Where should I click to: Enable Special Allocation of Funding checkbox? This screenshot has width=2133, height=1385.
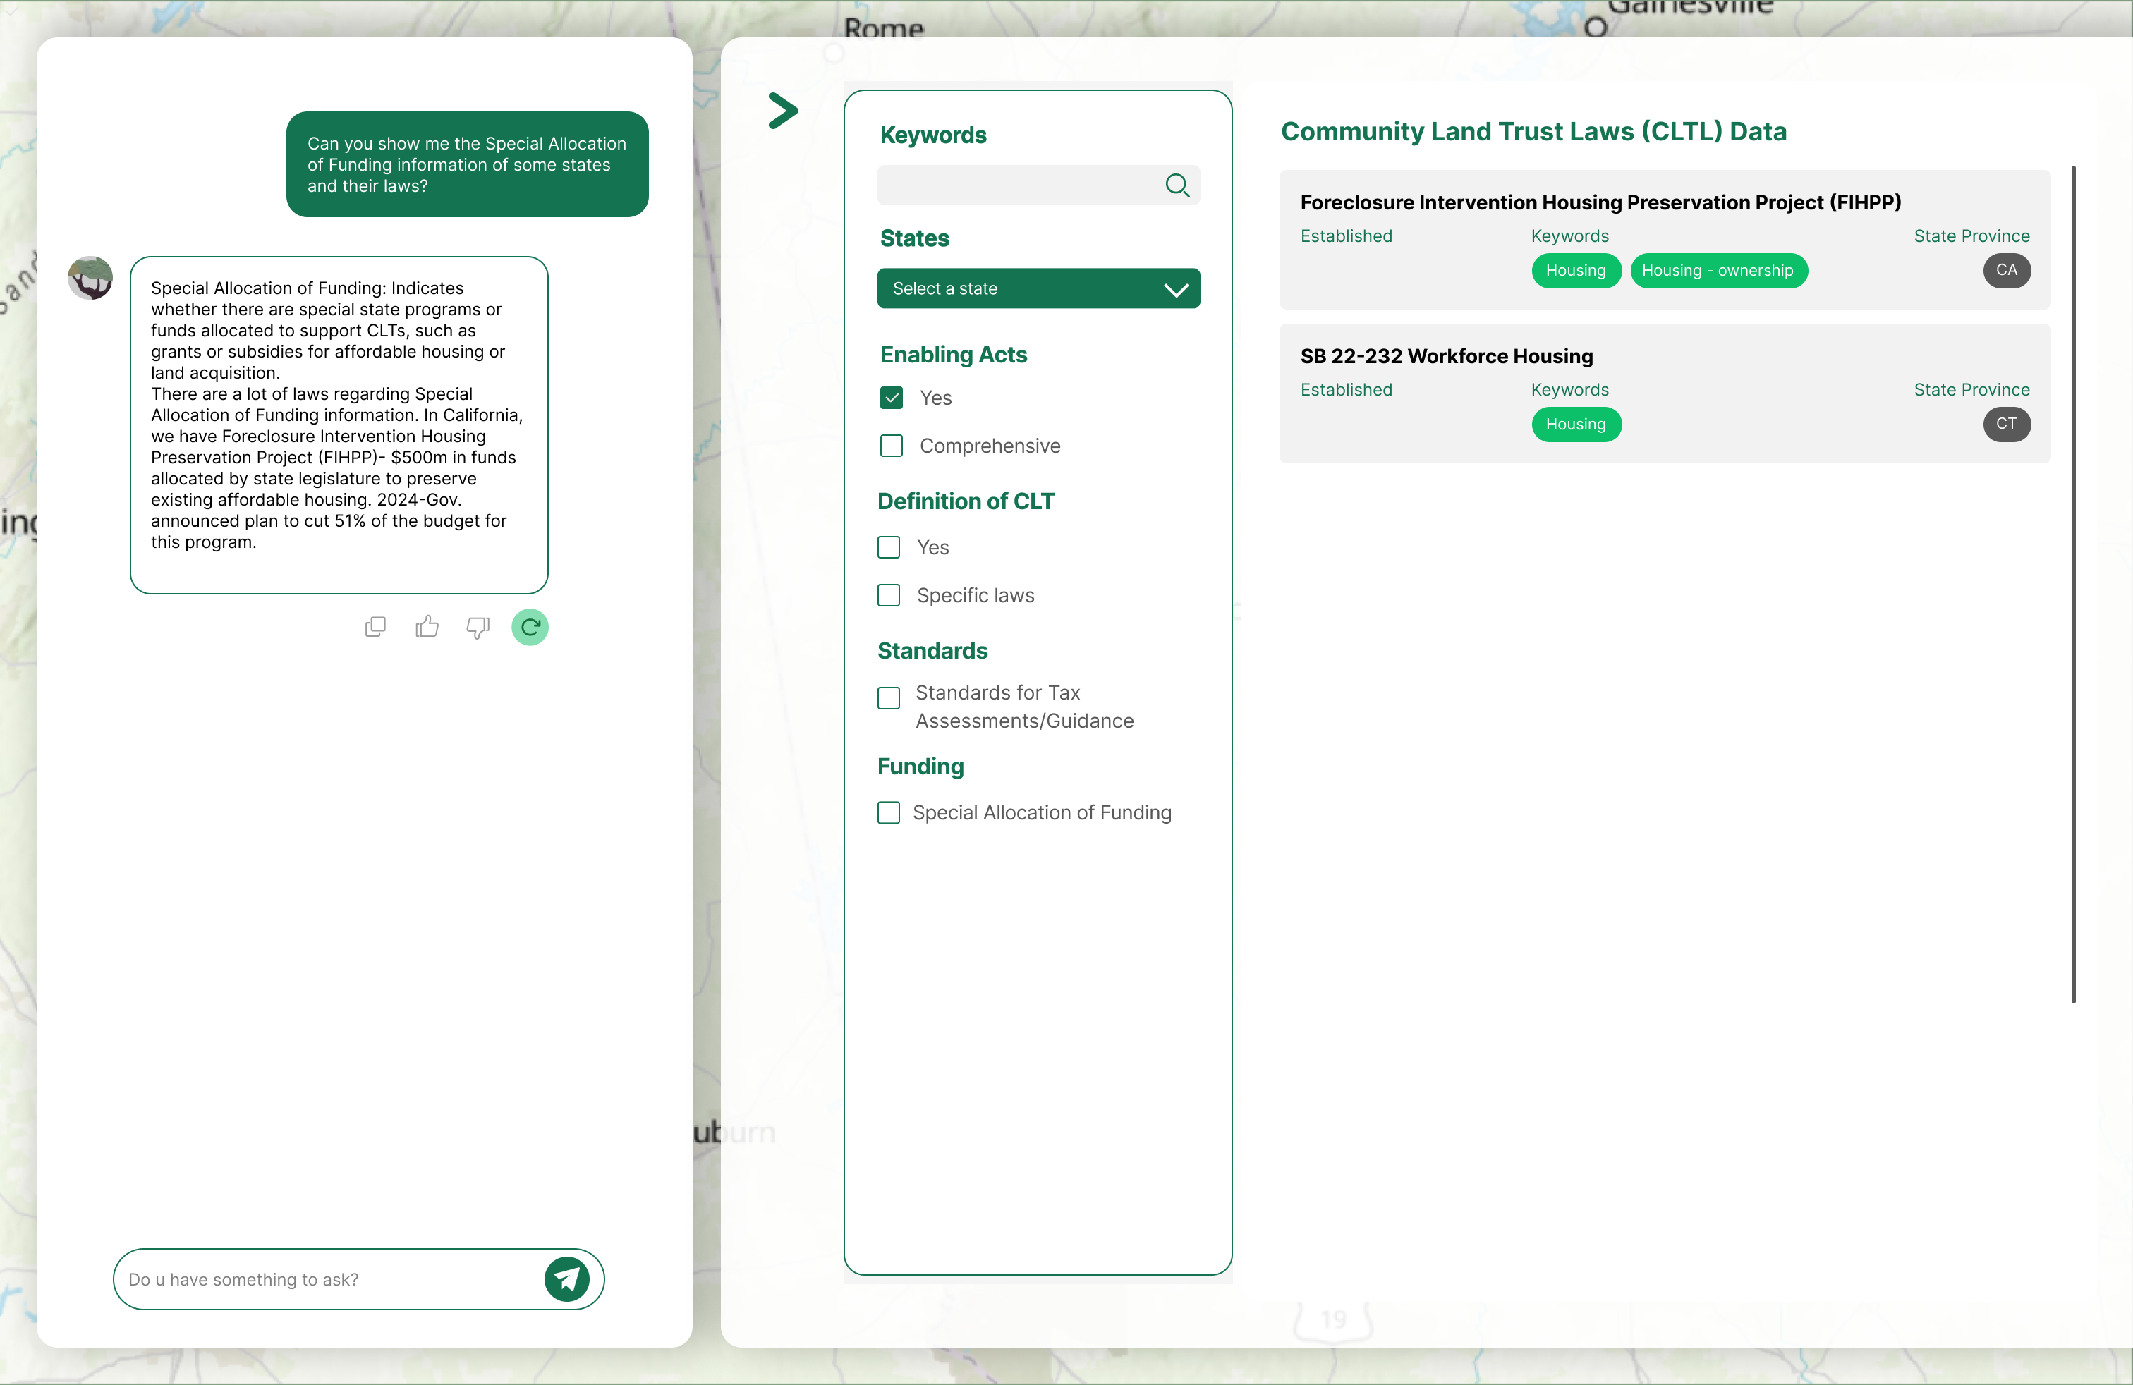pyautogui.click(x=888, y=812)
